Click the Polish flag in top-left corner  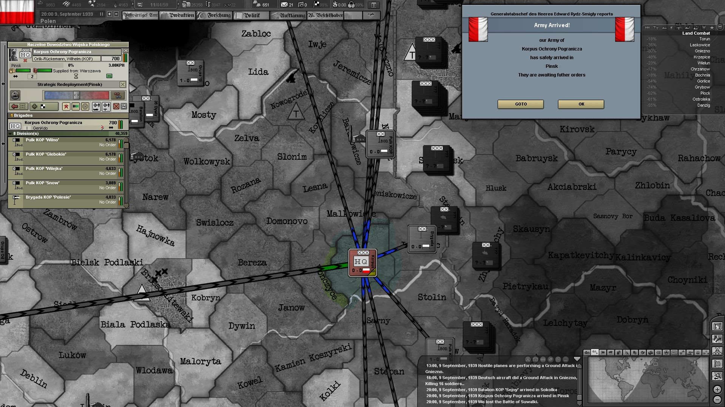[x=17, y=12]
